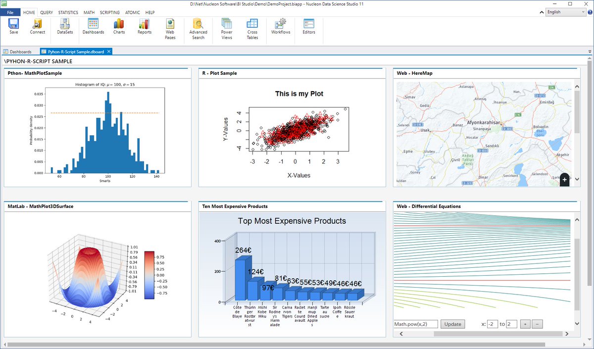Expand the HereMap view with the plus control

(x=564, y=180)
